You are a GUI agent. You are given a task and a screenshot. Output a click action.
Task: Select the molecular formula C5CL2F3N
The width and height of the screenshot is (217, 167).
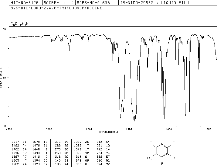click(x=19, y=24)
